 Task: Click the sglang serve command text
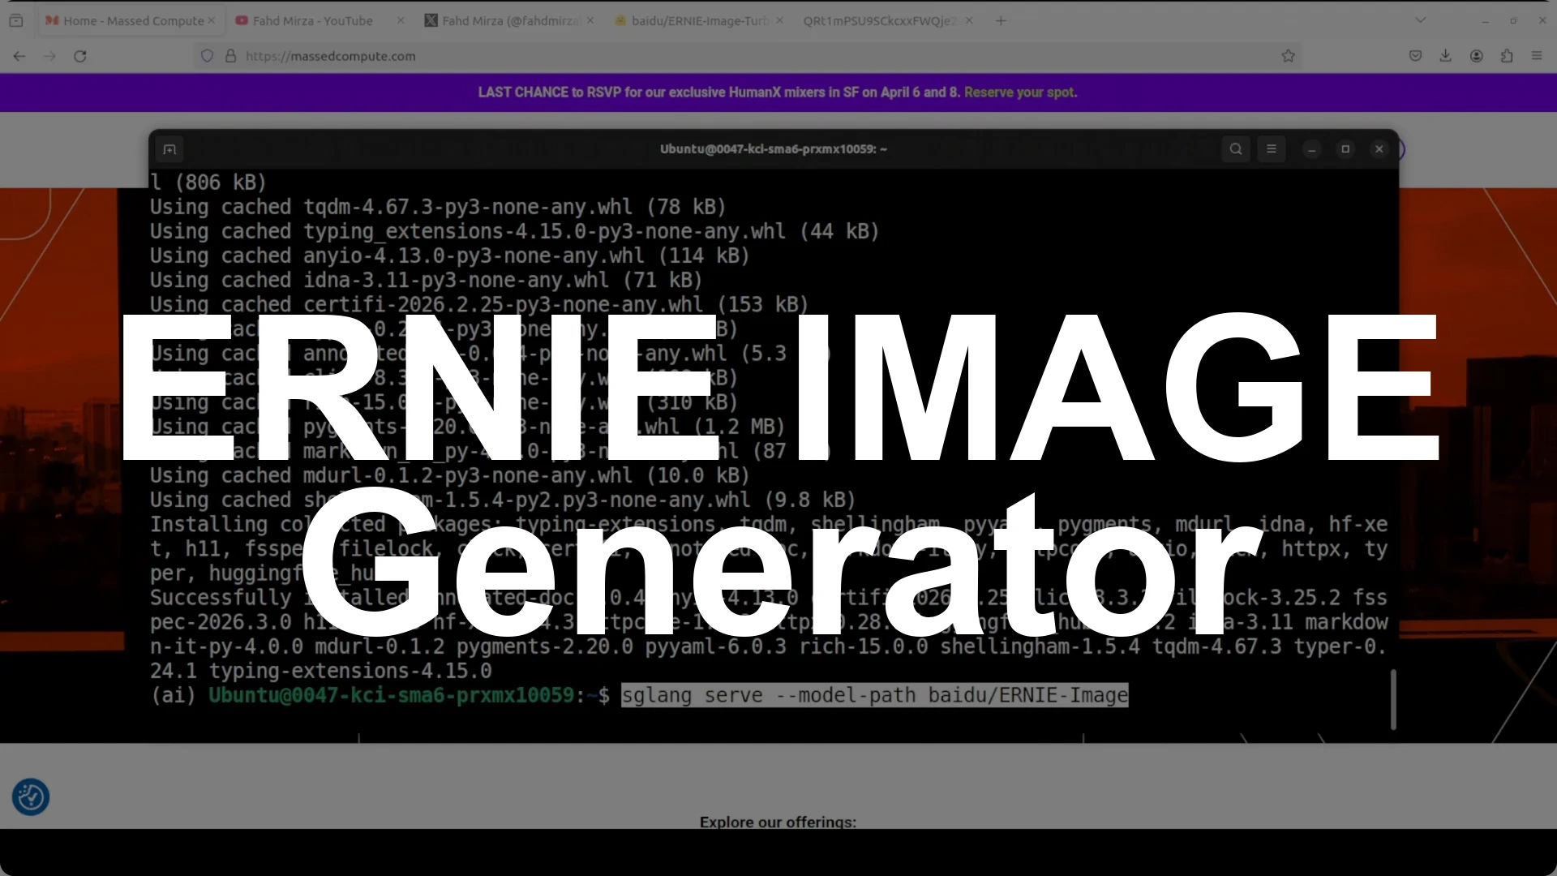(874, 695)
